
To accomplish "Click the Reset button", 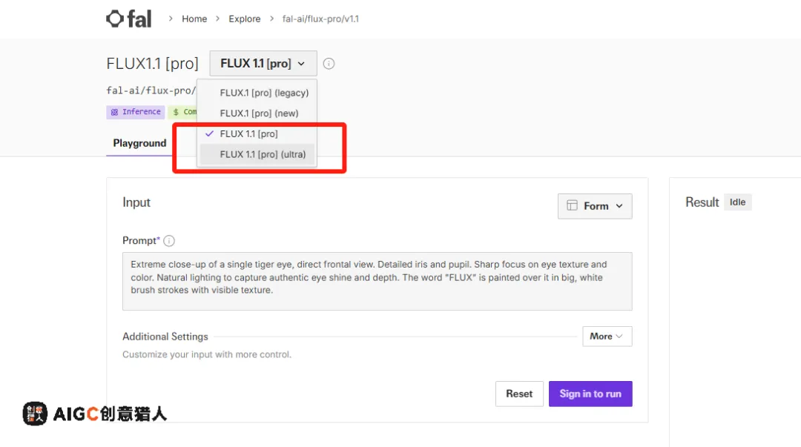I will [x=519, y=394].
